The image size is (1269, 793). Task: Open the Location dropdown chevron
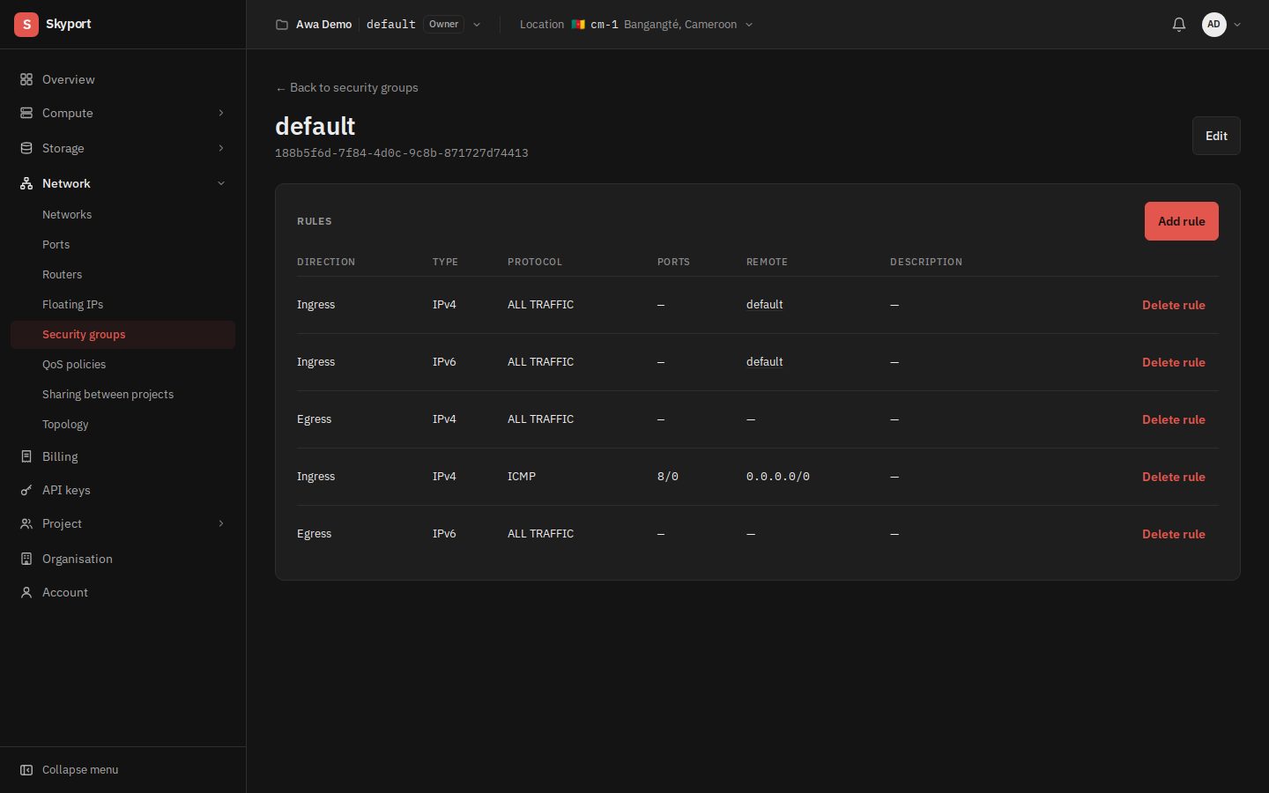(x=749, y=25)
